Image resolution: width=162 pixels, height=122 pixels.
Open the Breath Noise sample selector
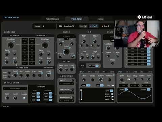pyautogui.click(x=66, y=101)
